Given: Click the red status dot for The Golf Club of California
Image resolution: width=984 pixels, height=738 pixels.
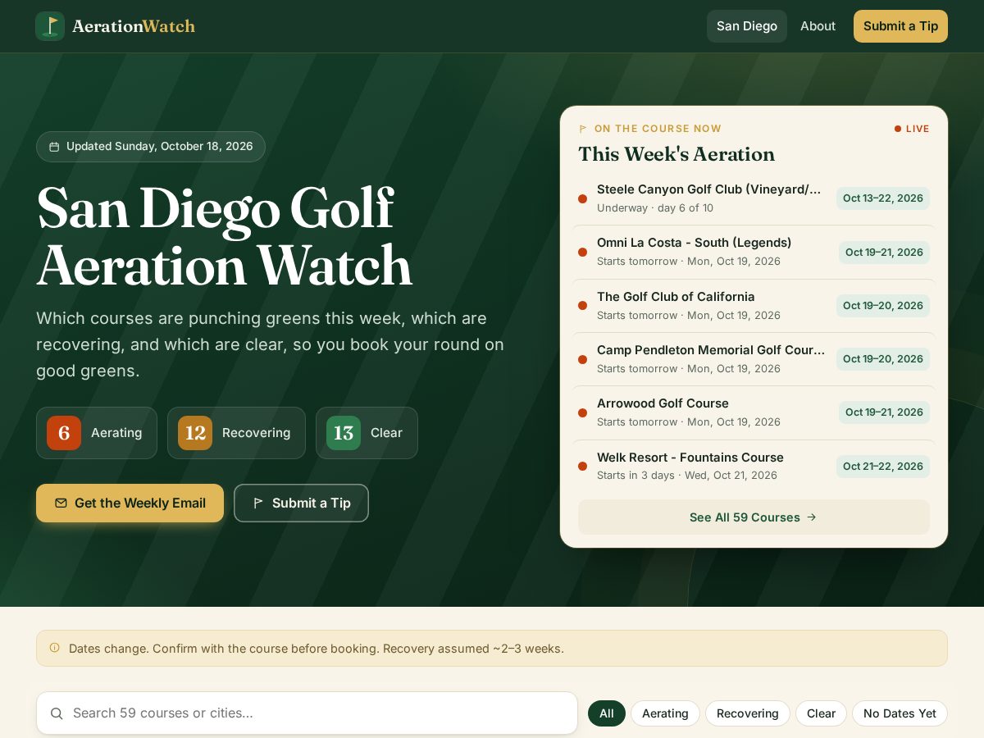Looking at the screenshot, I should 582,305.
